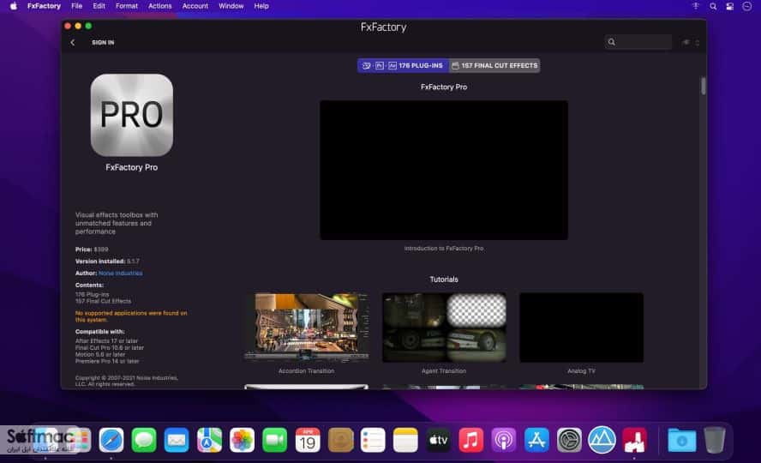Open the FxFactory app menu
Viewport: 761px width, 463px height.
[44, 6]
